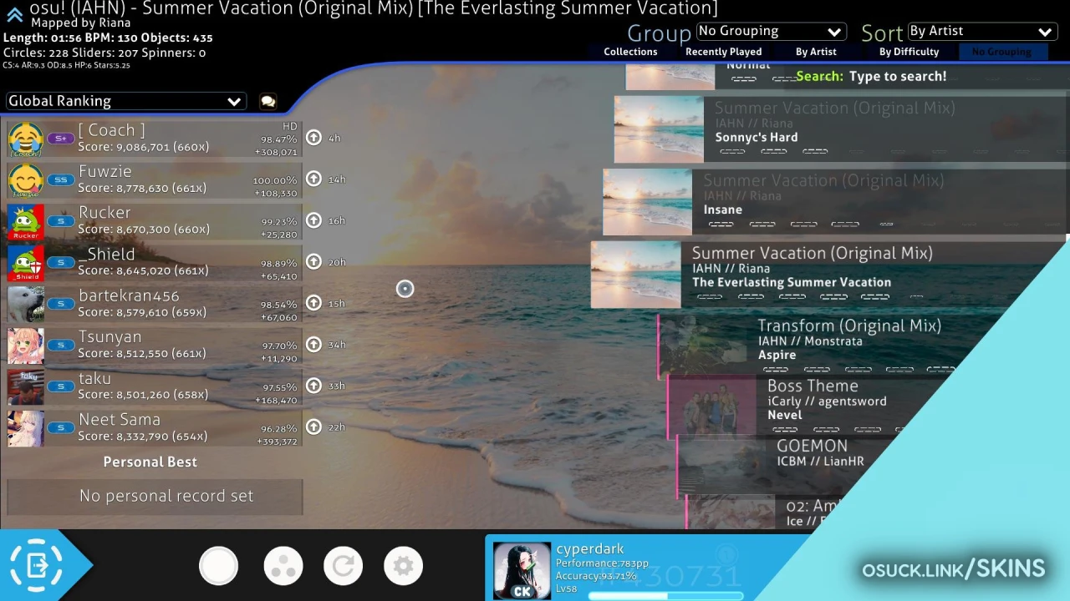Click No personal record set text
The width and height of the screenshot is (1070, 601).
pyautogui.click(x=166, y=496)
